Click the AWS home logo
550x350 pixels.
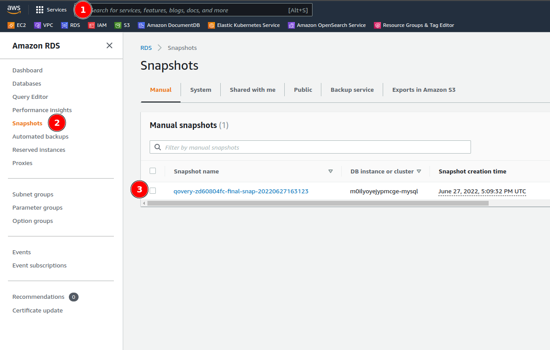(x=14, y=9)
